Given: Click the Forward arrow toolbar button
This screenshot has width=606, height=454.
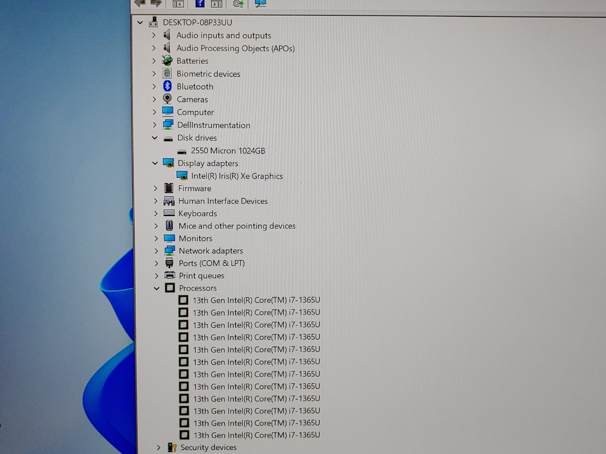Looking at the screenshot, I should [156, 3].
